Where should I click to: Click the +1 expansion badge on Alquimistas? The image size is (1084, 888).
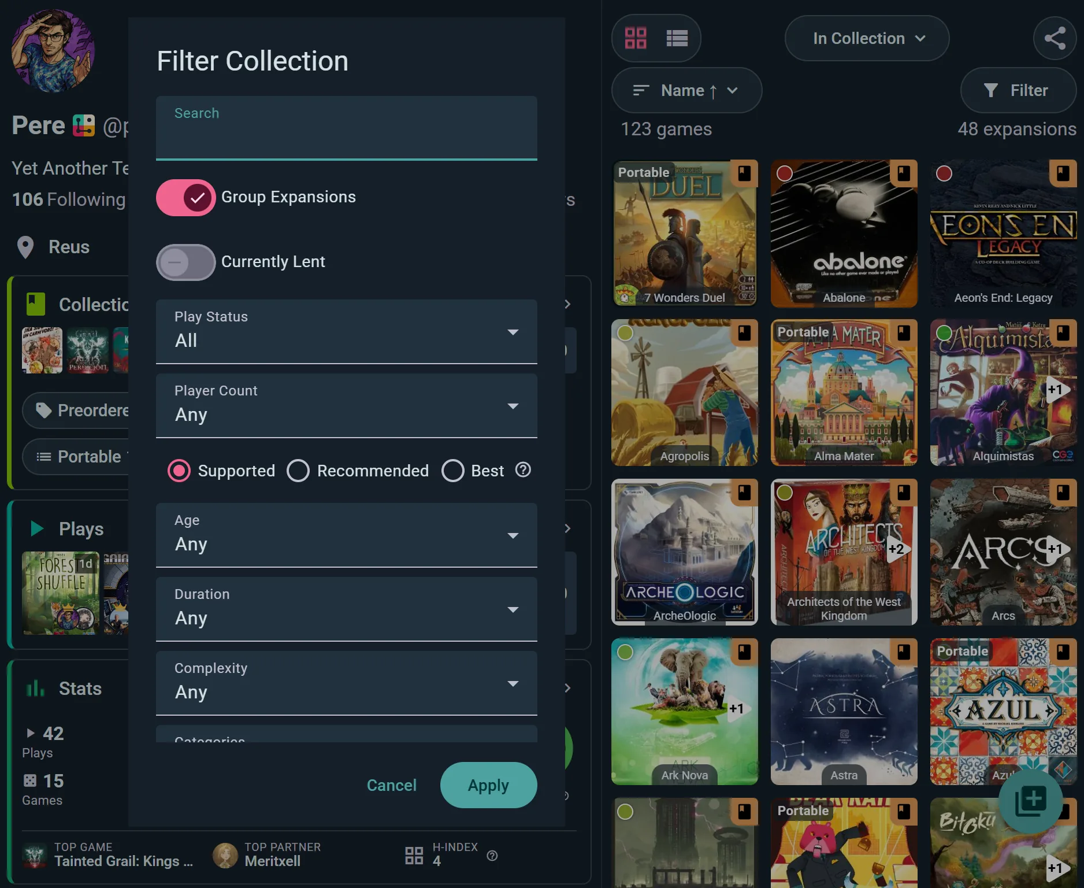(1057, 389)
